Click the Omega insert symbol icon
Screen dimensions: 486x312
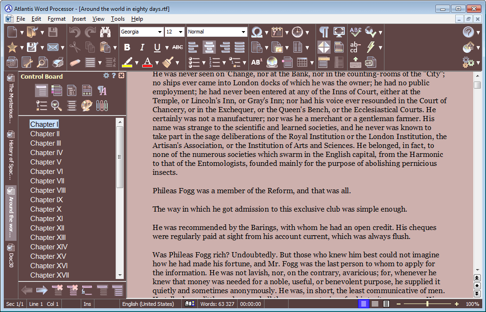pos(256,32)
